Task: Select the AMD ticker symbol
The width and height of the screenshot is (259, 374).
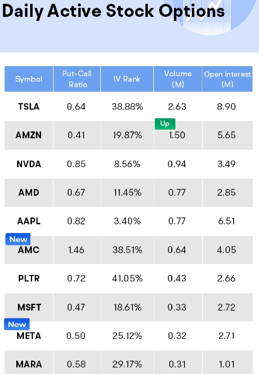Action: pyautogui.click(x=29, y=192)
